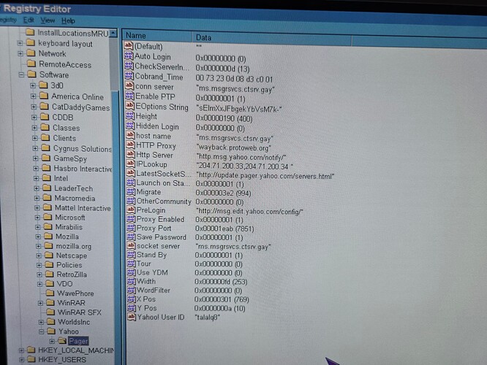Select the Mirabilis key
This screenshot has height=365, width=487.
click(69, 227)
